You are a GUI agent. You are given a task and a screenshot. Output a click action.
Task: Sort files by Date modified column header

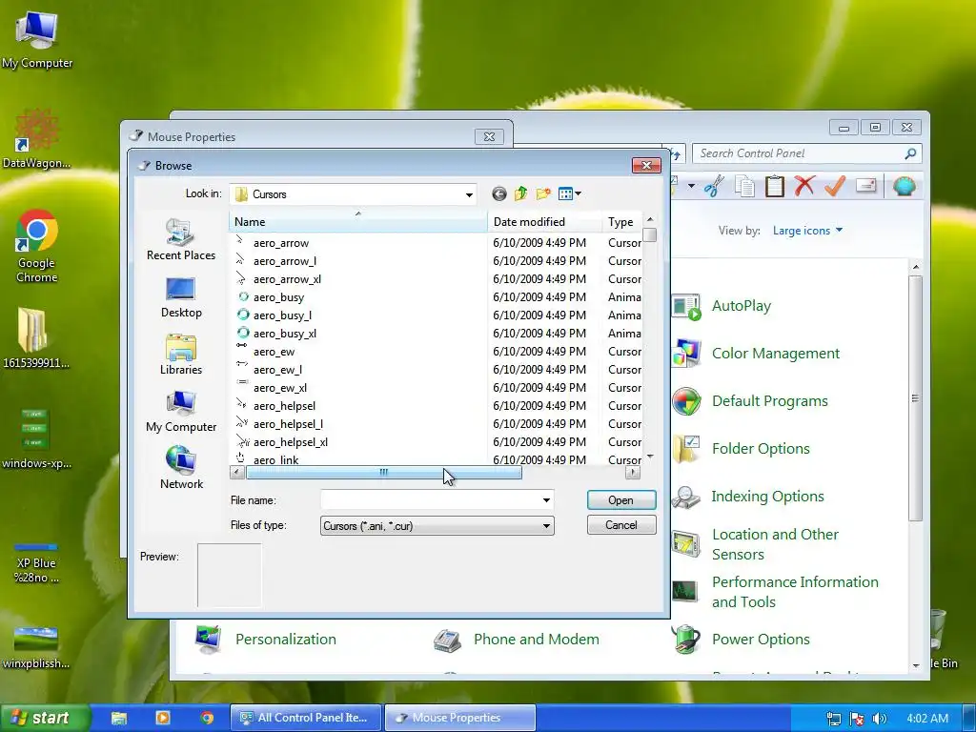[544, 221]
